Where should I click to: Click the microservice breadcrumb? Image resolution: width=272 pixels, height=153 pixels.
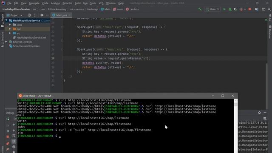pos(76,9)
